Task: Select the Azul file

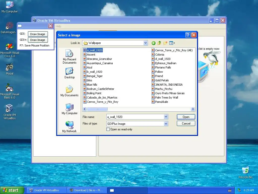Action: (88, 67)
